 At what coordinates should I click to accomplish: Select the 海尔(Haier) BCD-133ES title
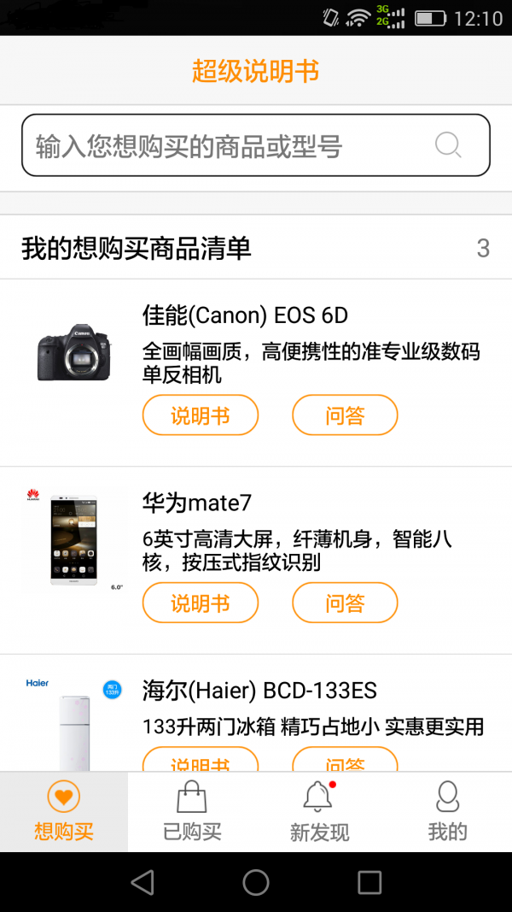(x=259, y=691)
